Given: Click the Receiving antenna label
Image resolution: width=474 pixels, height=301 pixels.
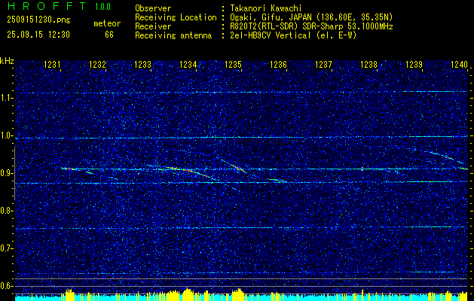Looking at the screenshot, I should pos(173,35).
